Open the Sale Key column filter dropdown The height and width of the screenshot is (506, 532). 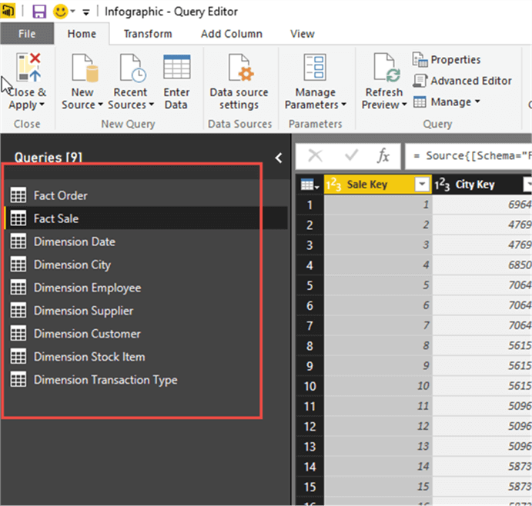[422, 185]
